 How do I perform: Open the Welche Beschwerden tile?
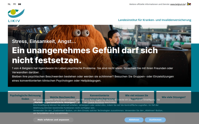coord(62,97)
